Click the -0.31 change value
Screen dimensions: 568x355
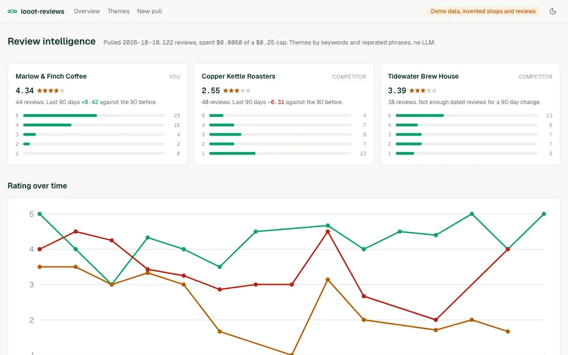[276, 102]
